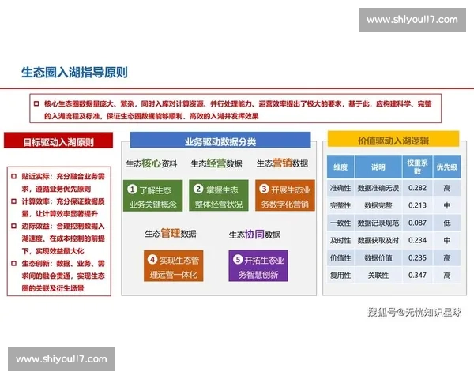The image size is (474, 379).
Task: Click the weight value 0.235
Action: [x=417, y=258]
